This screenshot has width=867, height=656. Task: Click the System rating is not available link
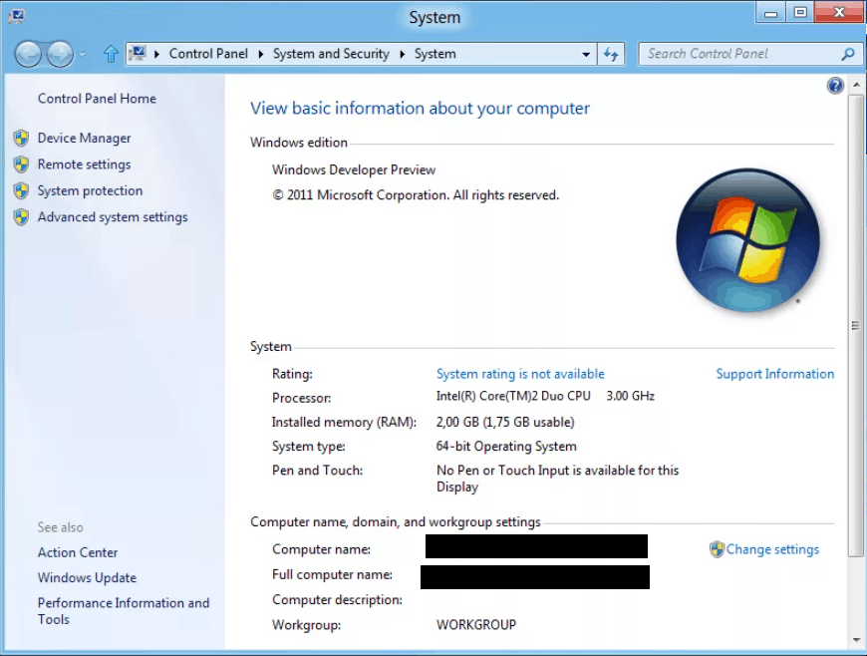(520, 374)
